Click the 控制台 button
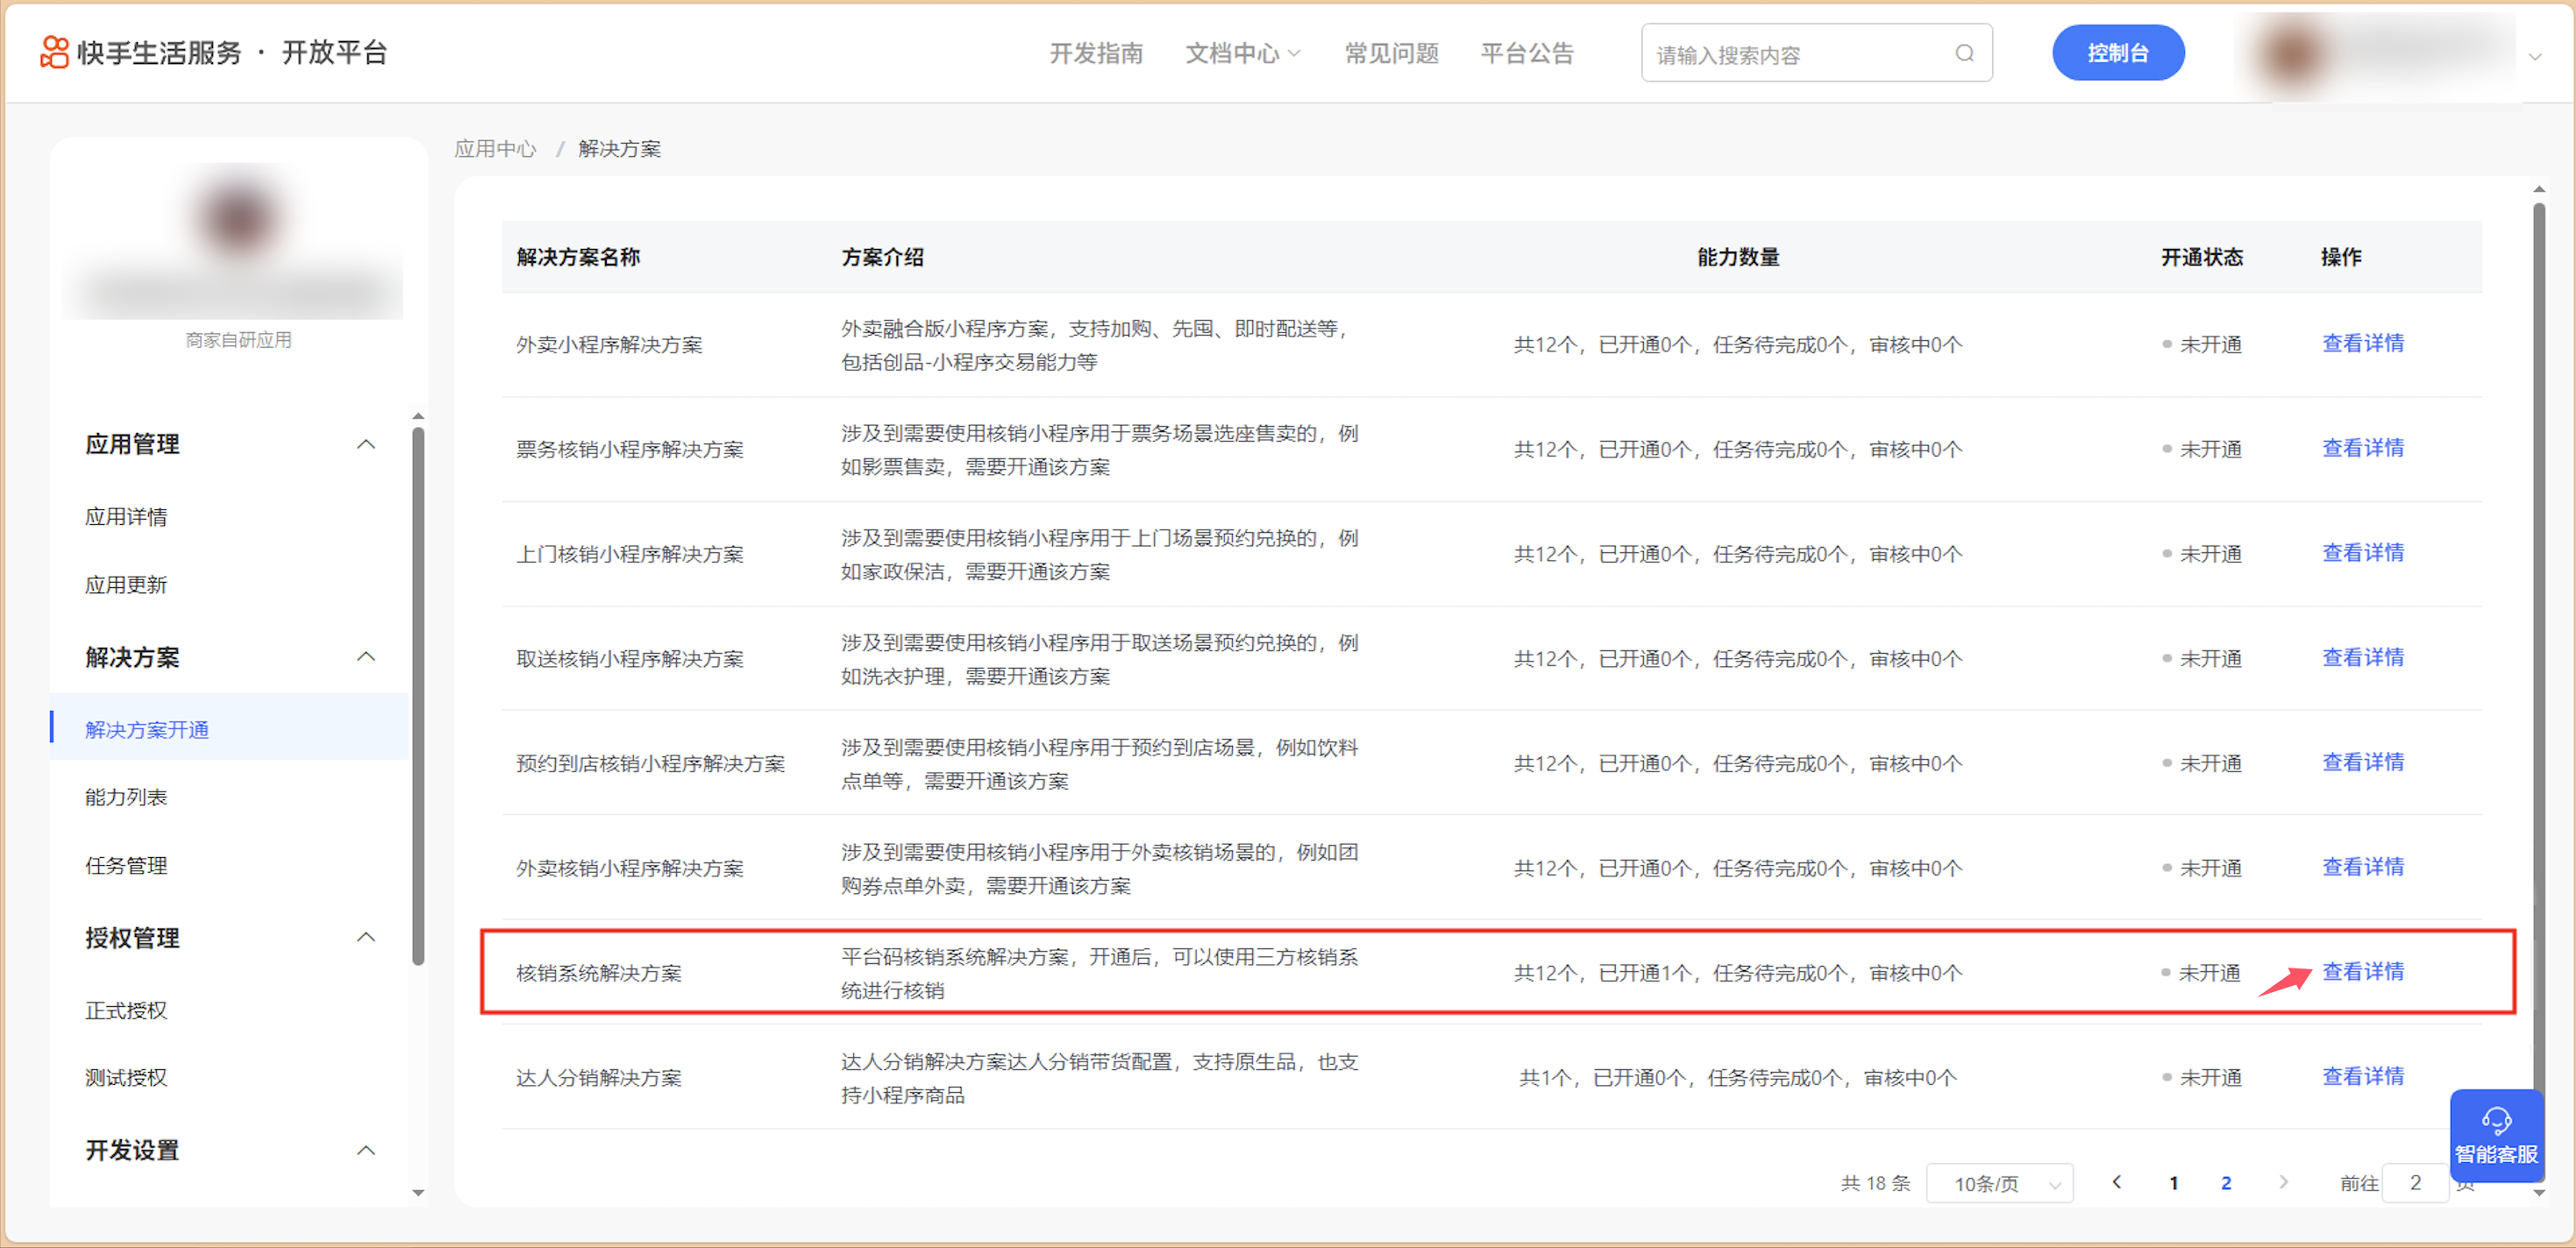Image resolution: width=2576 pixels, height=1248 pixels. pyautogui.click(x=2117, y=53)
